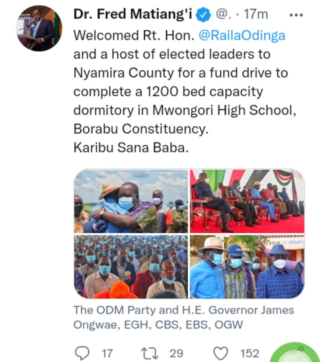This screenshot has height=362, width=321.
Task: View the hugging photo thumbnail
Action: 131,201
